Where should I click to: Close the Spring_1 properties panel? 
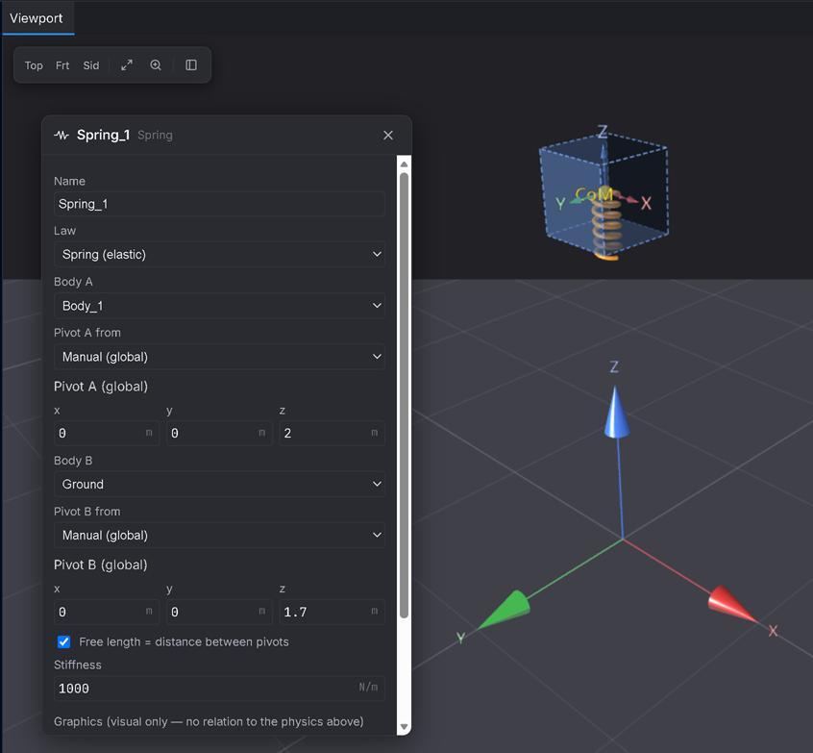[388, 136]
